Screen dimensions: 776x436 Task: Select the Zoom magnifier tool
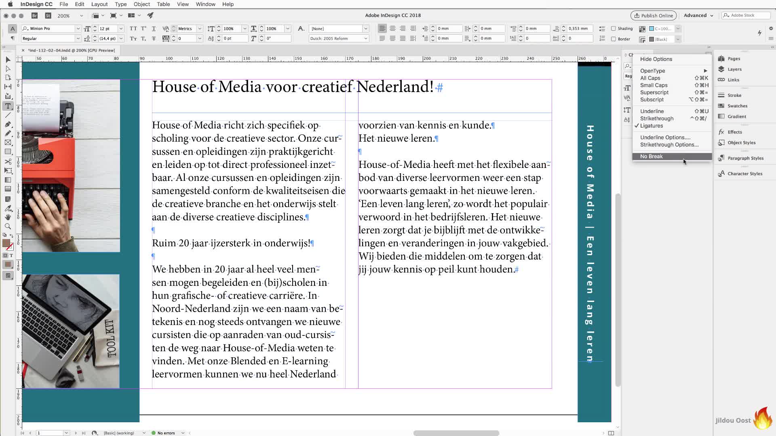coord(8,226)
